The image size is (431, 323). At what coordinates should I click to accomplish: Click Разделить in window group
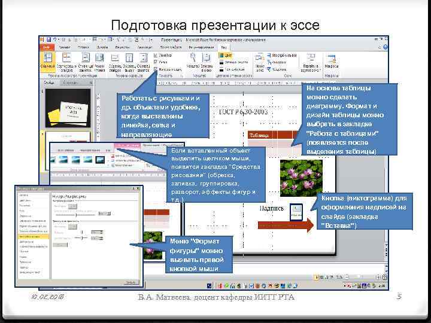(277, 69)
